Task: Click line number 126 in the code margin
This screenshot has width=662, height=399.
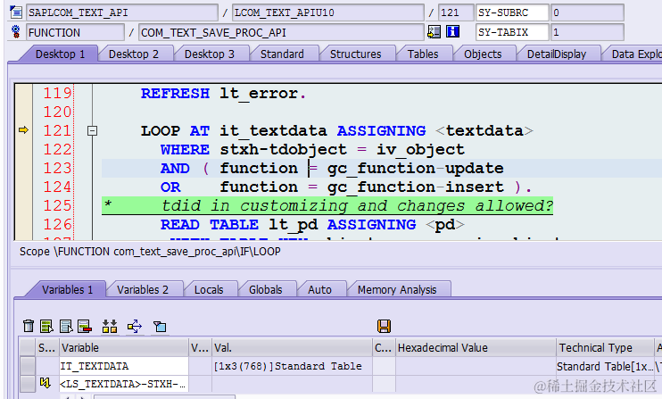Action: click(x=58, y=224)
